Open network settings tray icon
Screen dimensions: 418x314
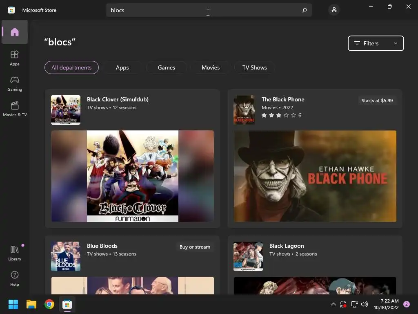pos(354,304)
